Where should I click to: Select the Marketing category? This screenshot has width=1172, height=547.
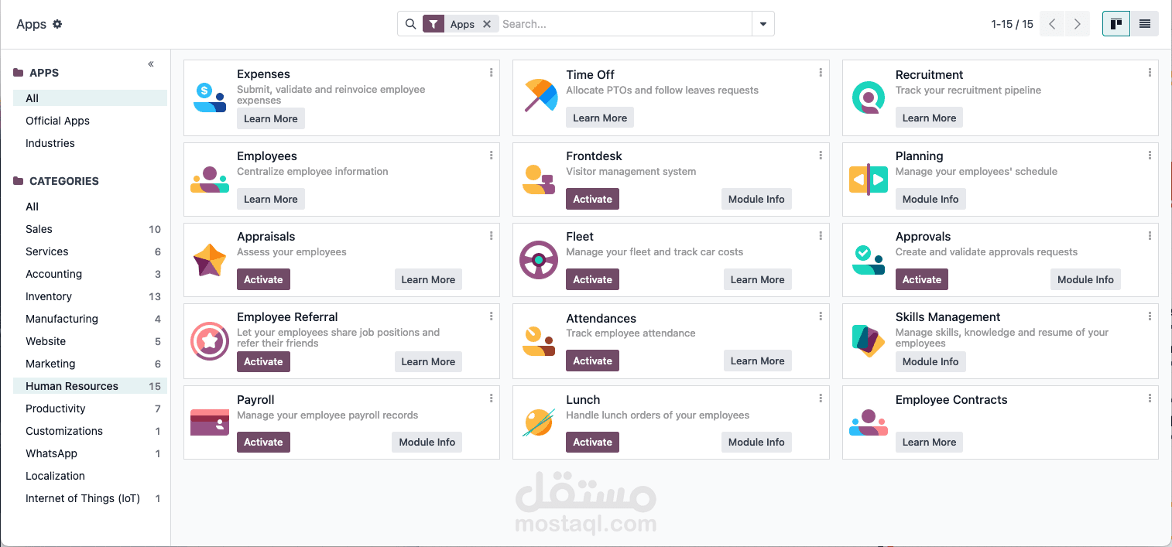pos(90,364)
